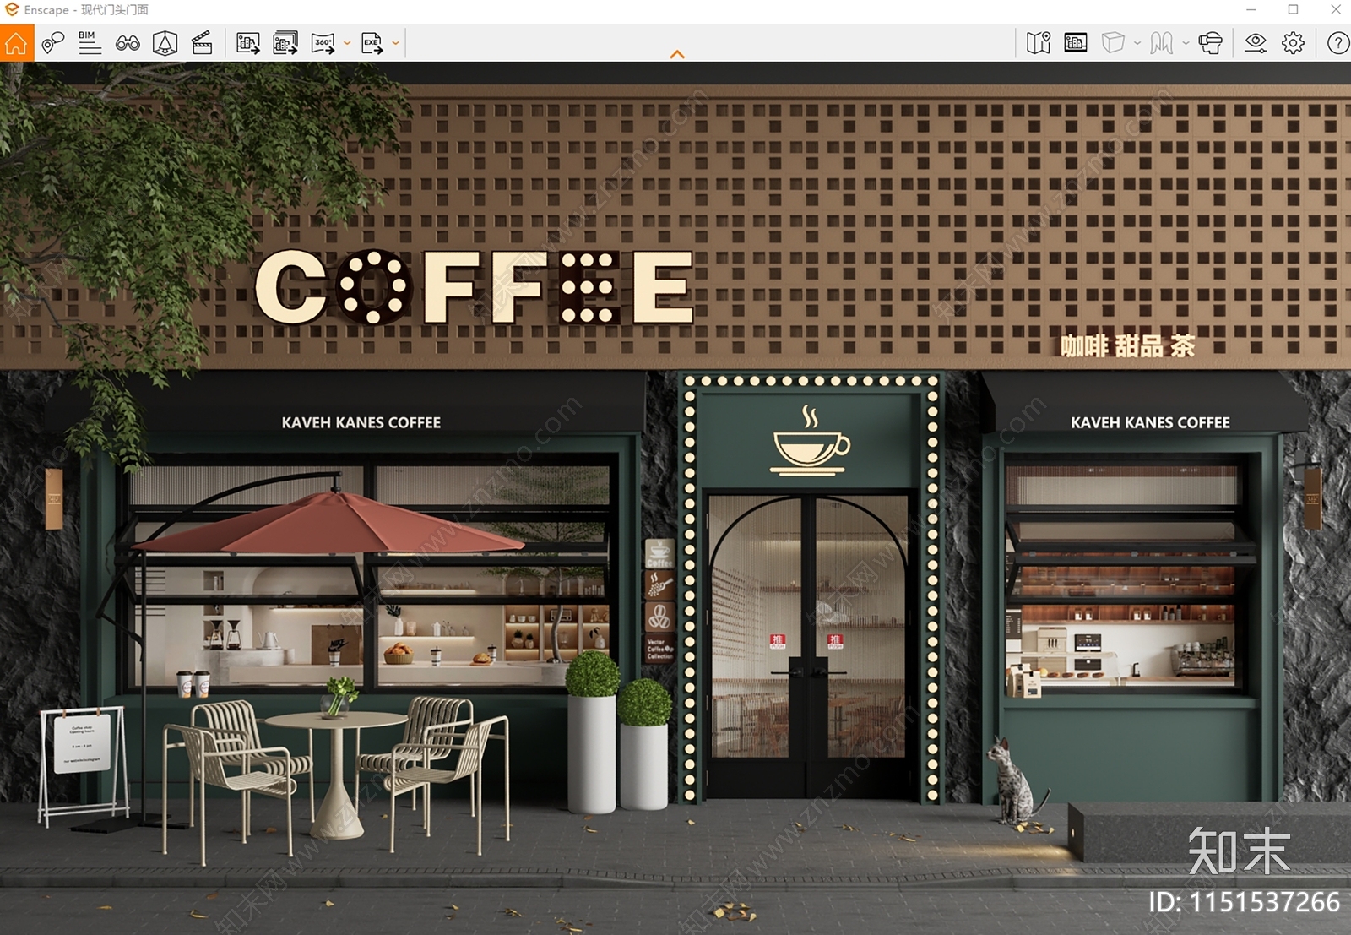Open Site Context tree-in-hexagon tool
1351x935 pixels.
(x=165, y=43)
